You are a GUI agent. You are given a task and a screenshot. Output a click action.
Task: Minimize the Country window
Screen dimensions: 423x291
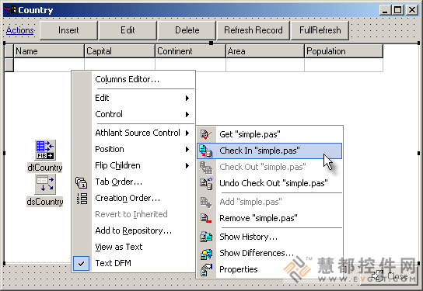(385, 10)
